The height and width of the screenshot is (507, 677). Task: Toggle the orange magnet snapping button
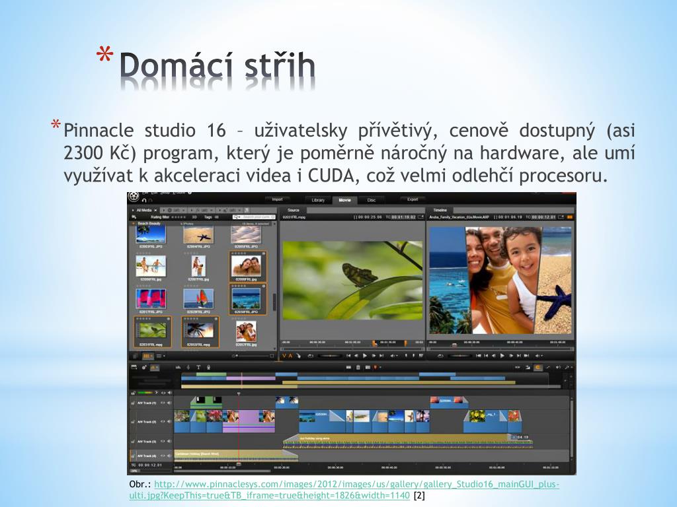538,367
